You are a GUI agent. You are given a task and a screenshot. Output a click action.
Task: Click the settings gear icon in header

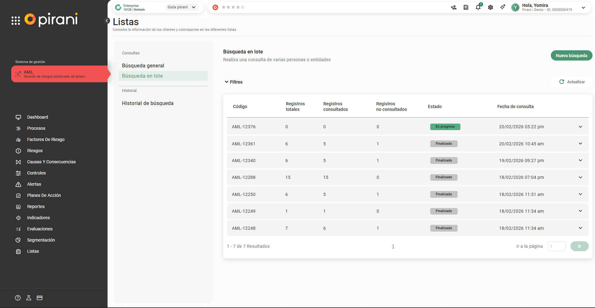pyautogui.click(x=490, y=7)
